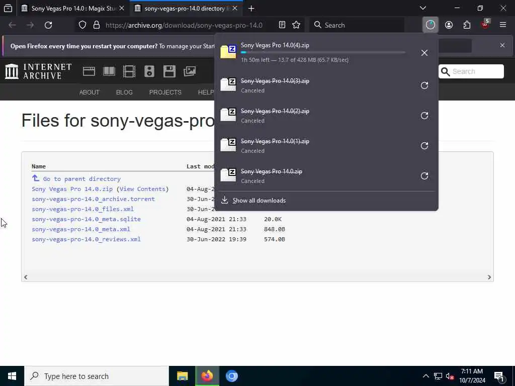The image size is (515, 386).
Task: Retry download of Sony Vegas Pro 14.0(2).zip
Action: point(424,116)
